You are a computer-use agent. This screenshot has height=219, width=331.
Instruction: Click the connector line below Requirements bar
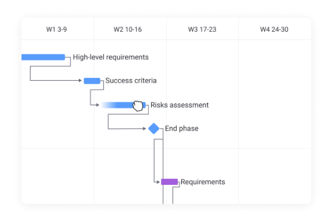173,196
